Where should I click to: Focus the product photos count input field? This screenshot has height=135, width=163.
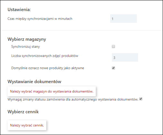(x=125, y=57)
